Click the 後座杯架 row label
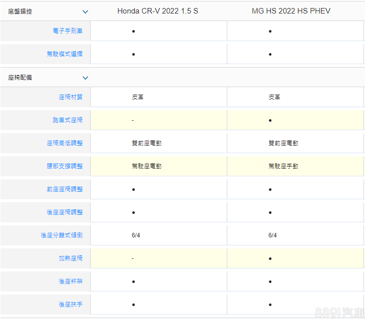365x319 pixels. [71, 281]
